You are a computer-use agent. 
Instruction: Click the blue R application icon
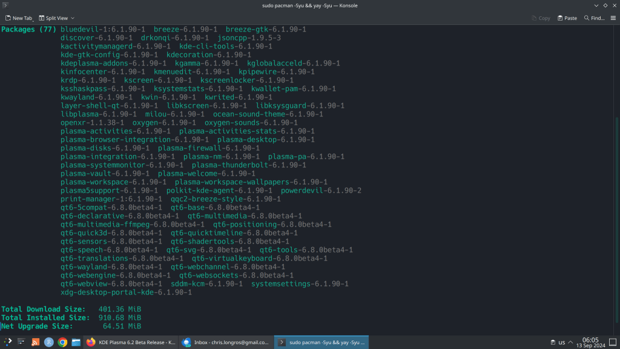click(x=49, y=342)
